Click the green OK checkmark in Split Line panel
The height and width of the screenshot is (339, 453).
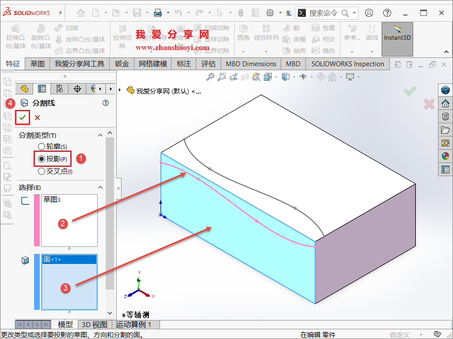[x=23, y=117]
